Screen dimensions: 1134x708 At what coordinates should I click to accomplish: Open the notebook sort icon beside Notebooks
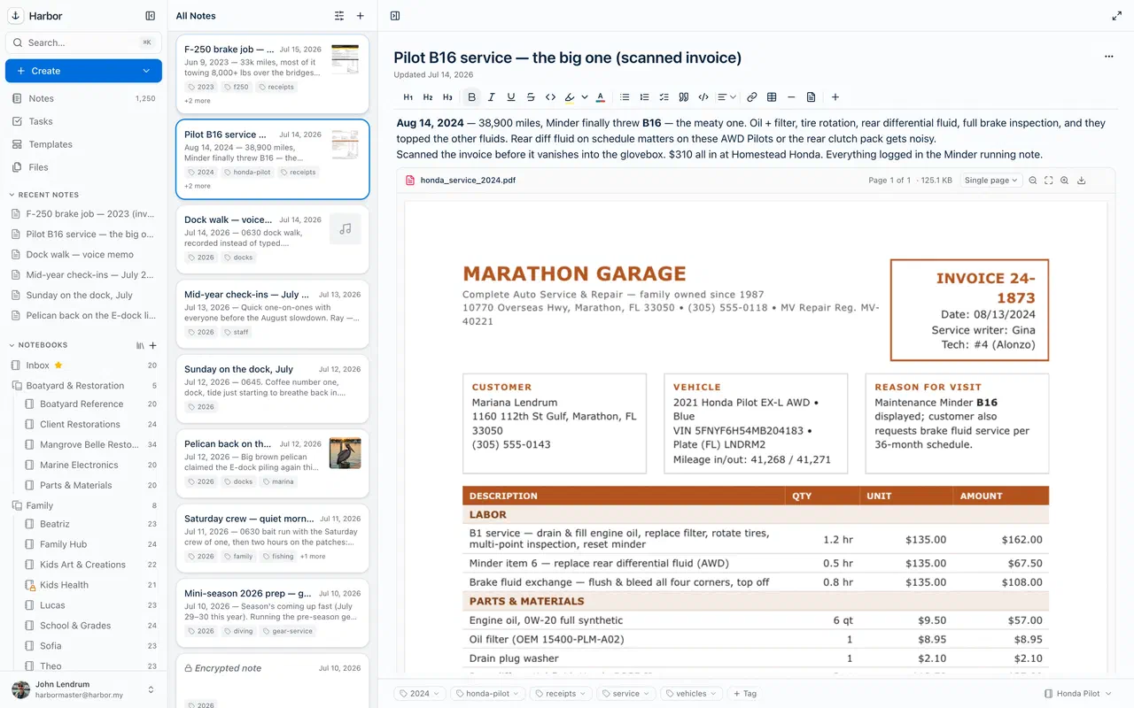140,345
